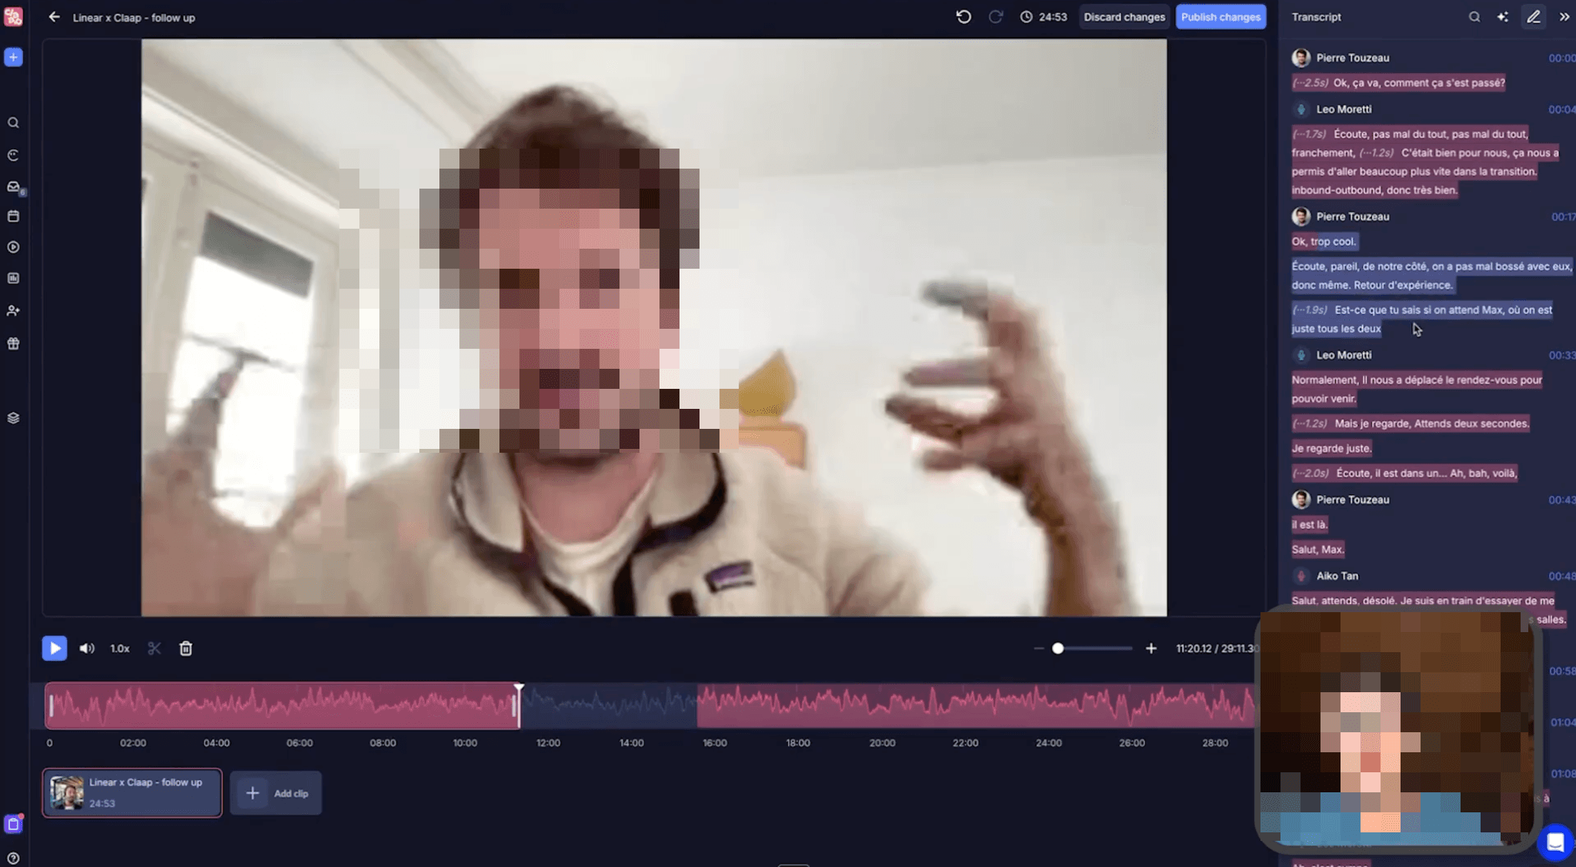Open the recordings play icon in sidebar
The image size is (1576, 867).
(13, 247)
